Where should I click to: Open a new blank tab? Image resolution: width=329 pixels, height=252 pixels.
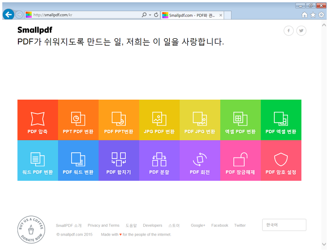[228, 15]
